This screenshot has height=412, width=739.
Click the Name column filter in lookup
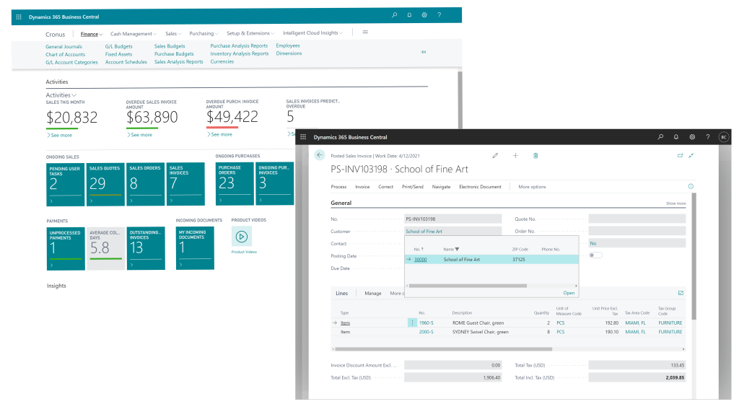click(457, 249)
